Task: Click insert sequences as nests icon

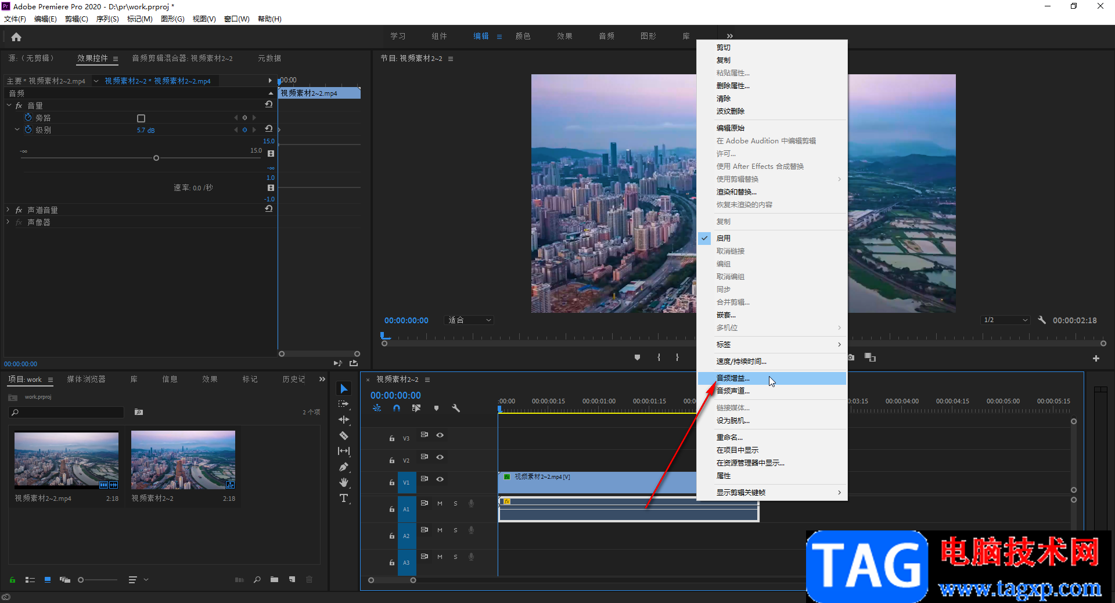Action: click(x=377, y=408)
